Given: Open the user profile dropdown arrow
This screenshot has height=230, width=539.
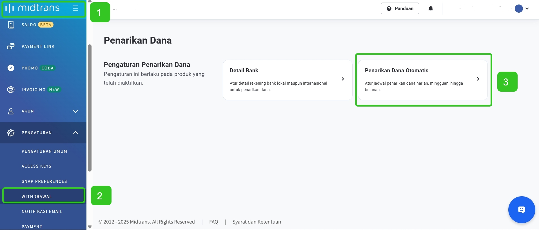Looking at the screenshot, I should click(x=527, y=8).
